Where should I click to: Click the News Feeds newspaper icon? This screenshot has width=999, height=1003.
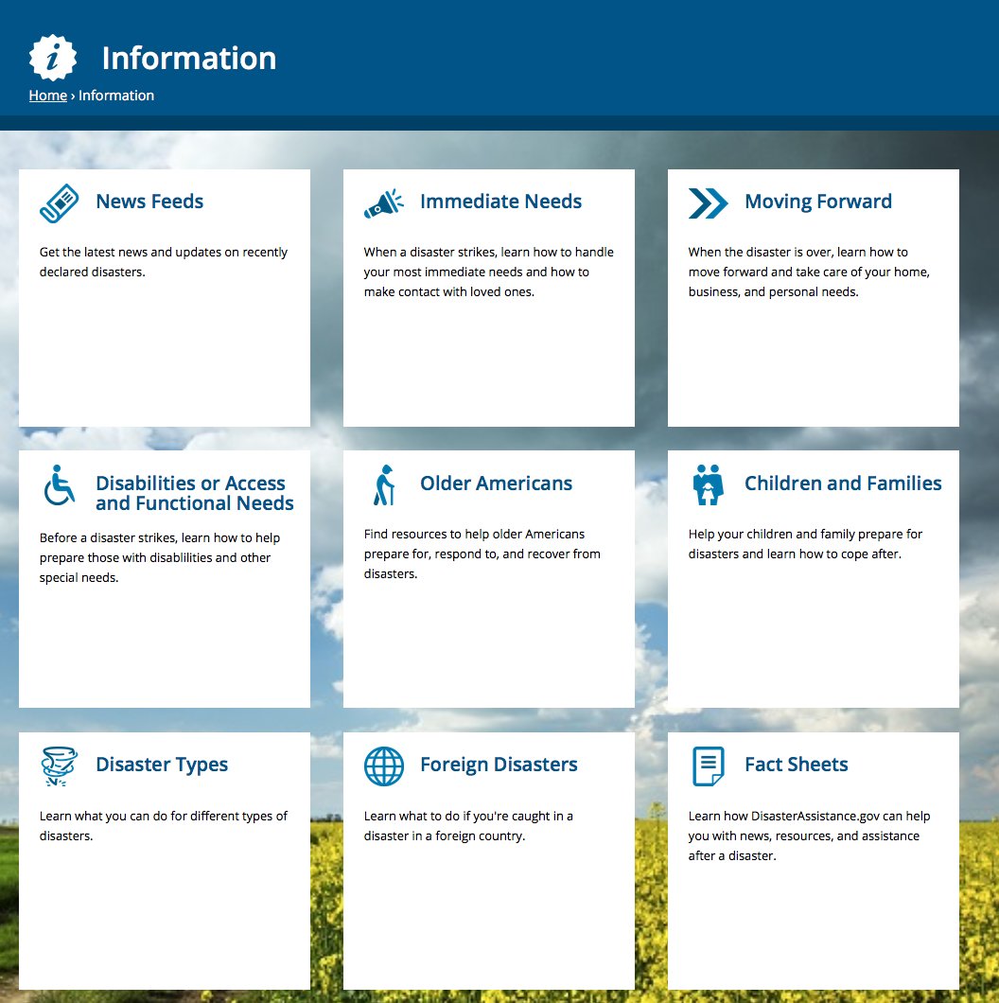coord(60,203)
